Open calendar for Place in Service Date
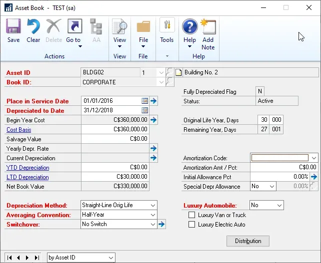Viewport: 321px width, 263px height. click(144, 100)
